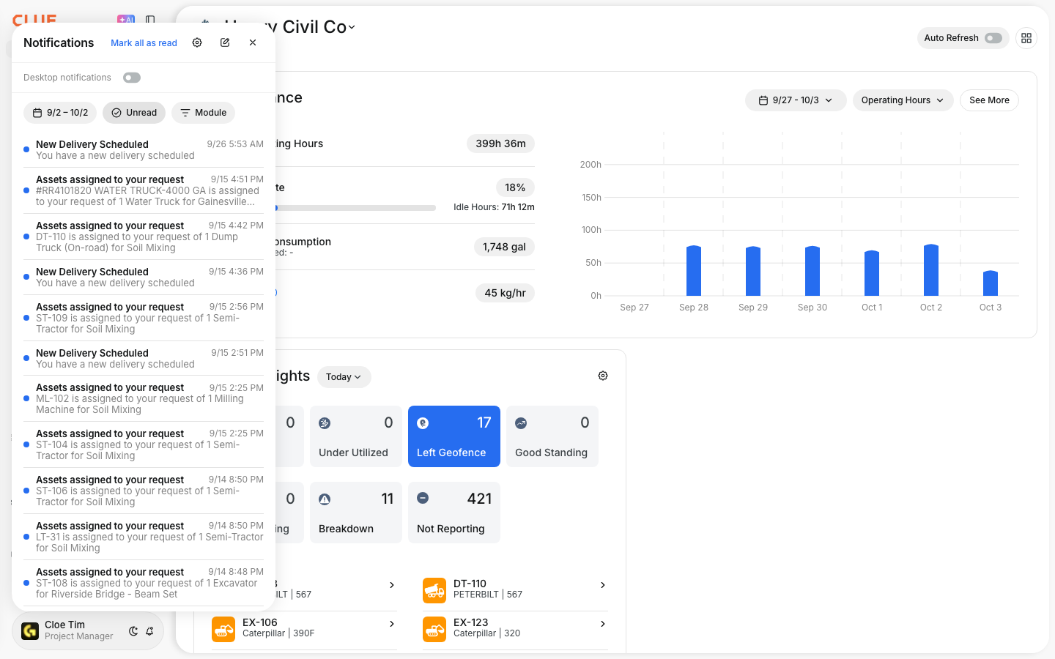Toggle the Unread filter chip
Viewport: 1055px width, 659px height.
(x=134, y=113)
